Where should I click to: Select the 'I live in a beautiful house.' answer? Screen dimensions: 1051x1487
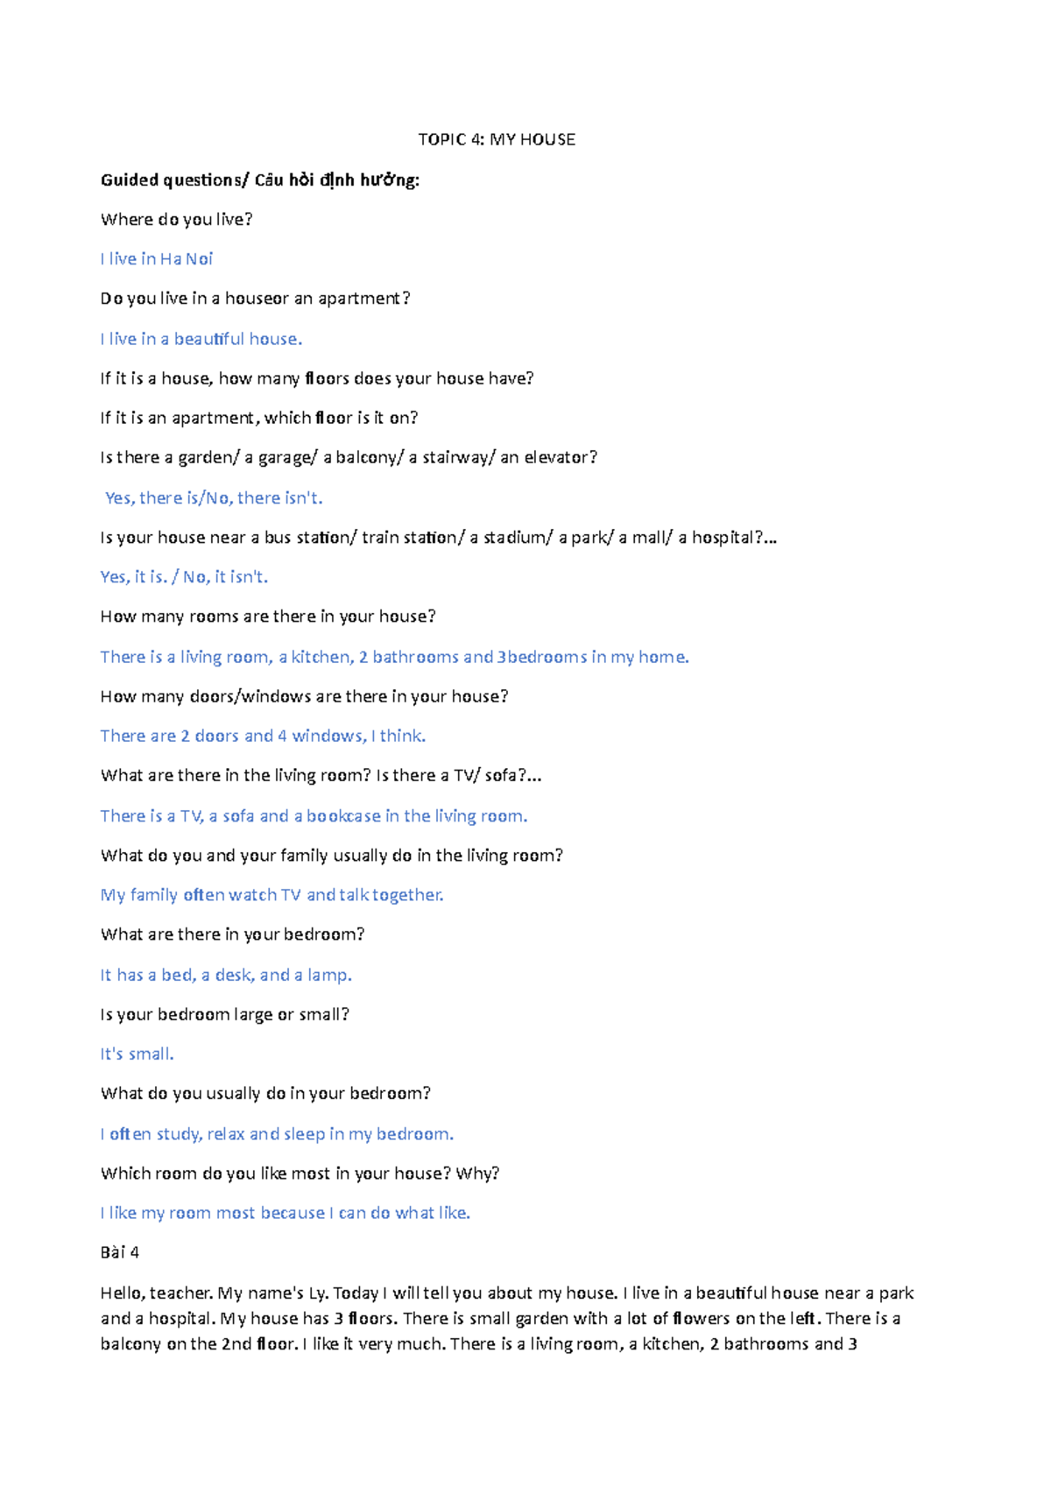coord(201,339)
